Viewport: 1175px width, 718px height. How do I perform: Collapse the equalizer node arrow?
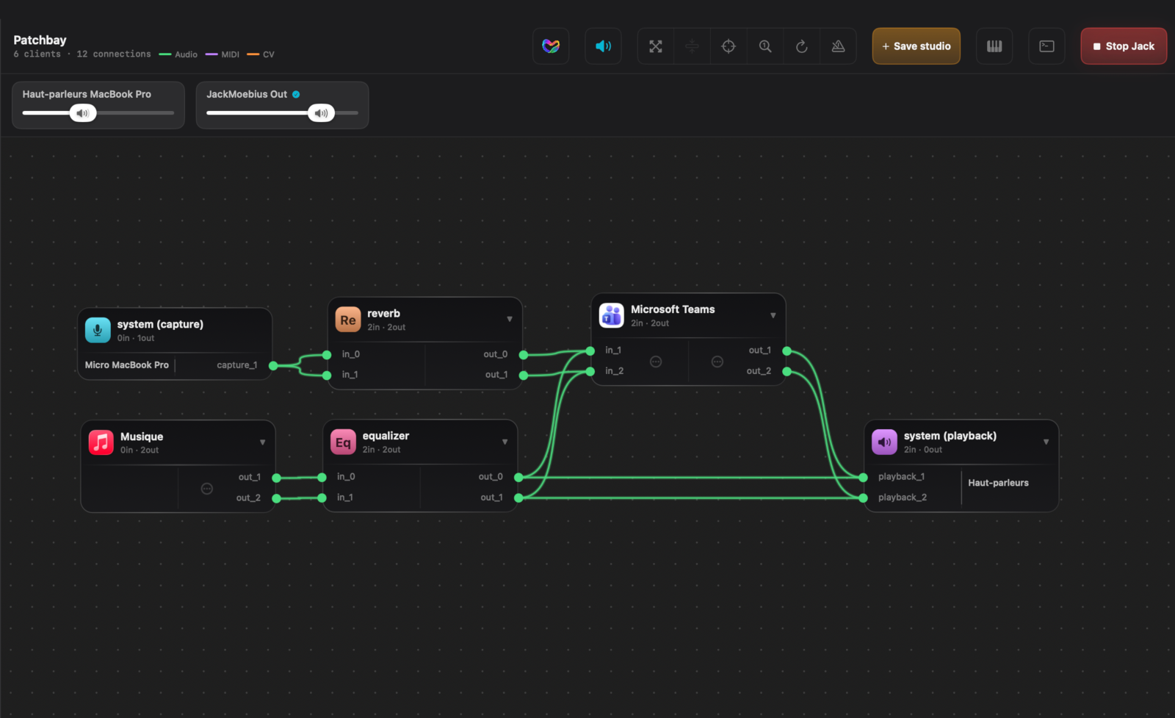point(505,442)
